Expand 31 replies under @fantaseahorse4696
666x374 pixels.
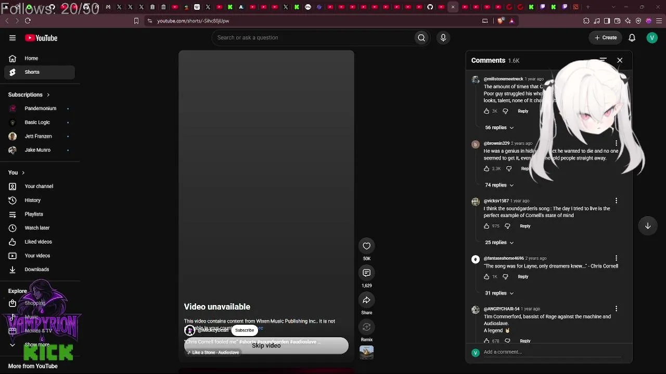499,293
